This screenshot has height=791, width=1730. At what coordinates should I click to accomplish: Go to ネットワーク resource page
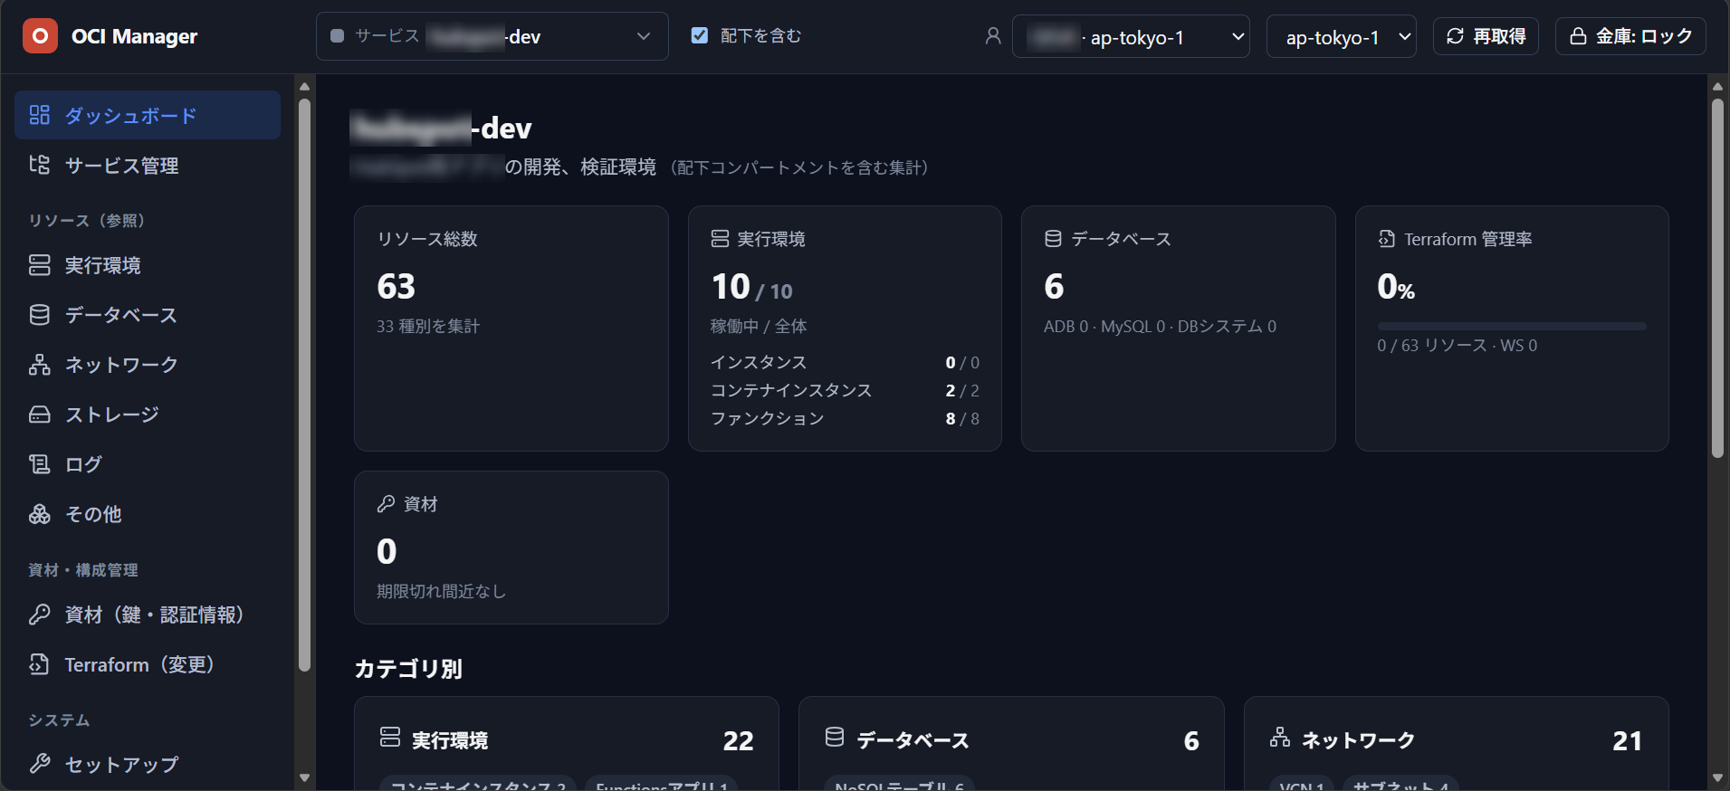click(148, 365)
